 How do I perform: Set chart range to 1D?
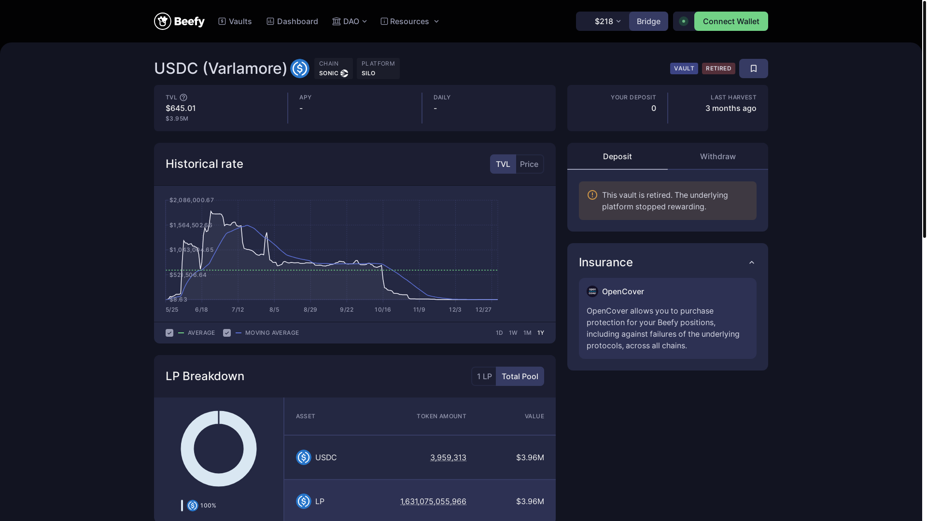click(499, 333)
